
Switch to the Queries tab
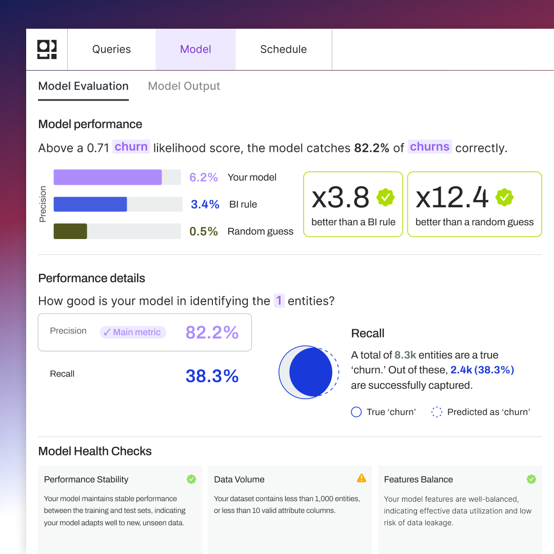(x=111, y=49)
